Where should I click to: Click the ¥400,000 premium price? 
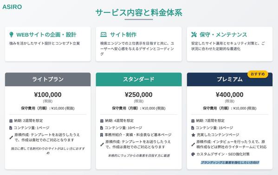[x=230, y=95]
